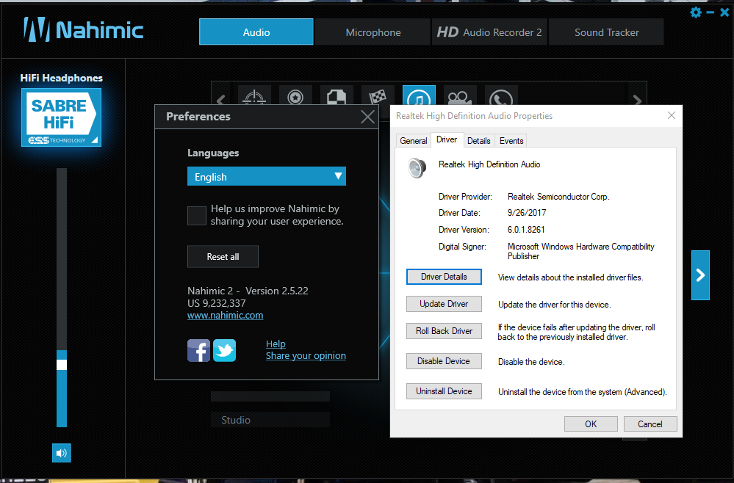The width and height of the screenshot is (734, 483).
Task: Click the Update Driver button
Action: click(444, 304)
